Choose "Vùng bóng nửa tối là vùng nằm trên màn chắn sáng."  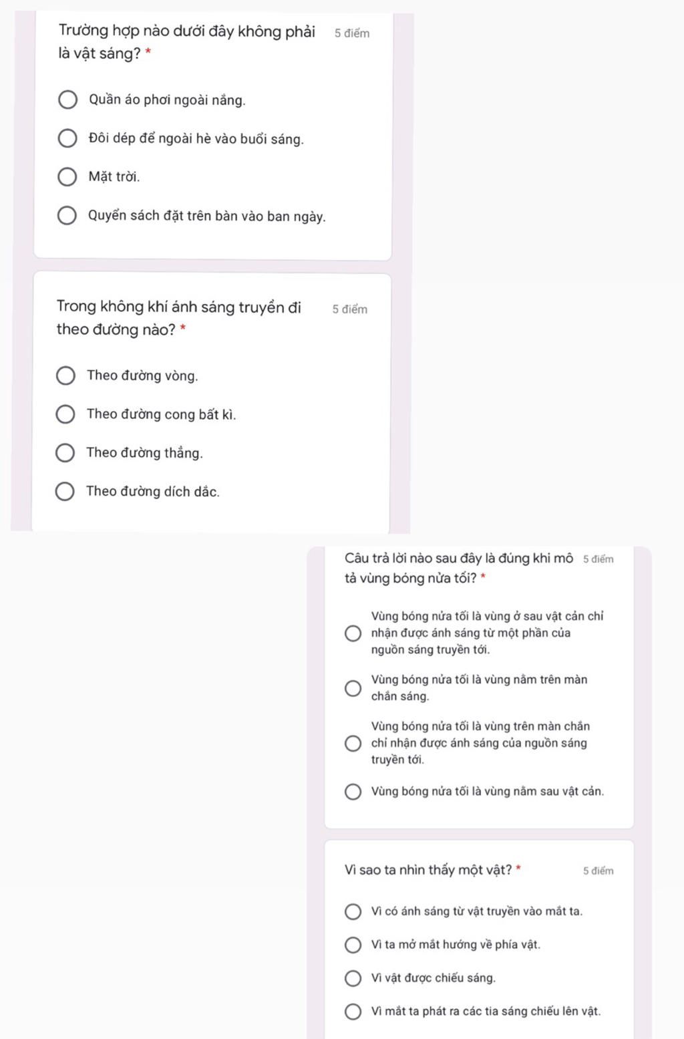[353, 688]
